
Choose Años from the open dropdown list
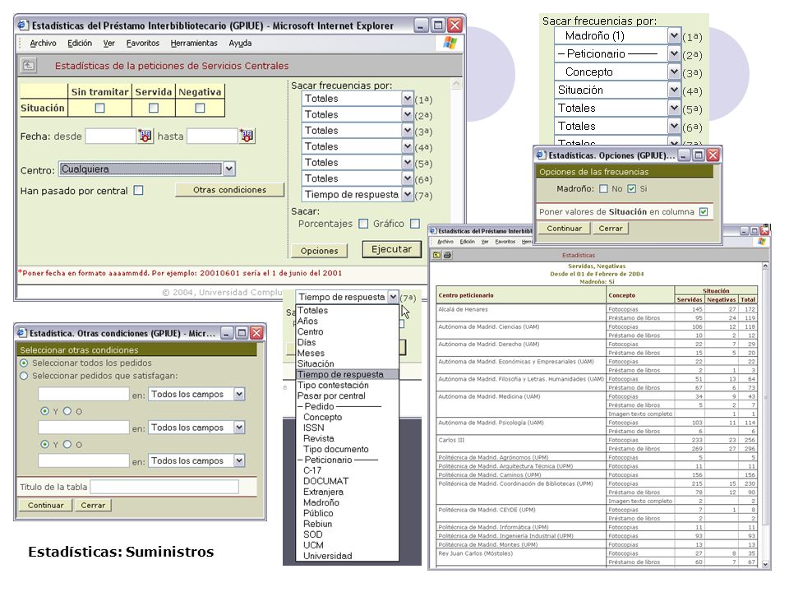[x=347, y=321]
